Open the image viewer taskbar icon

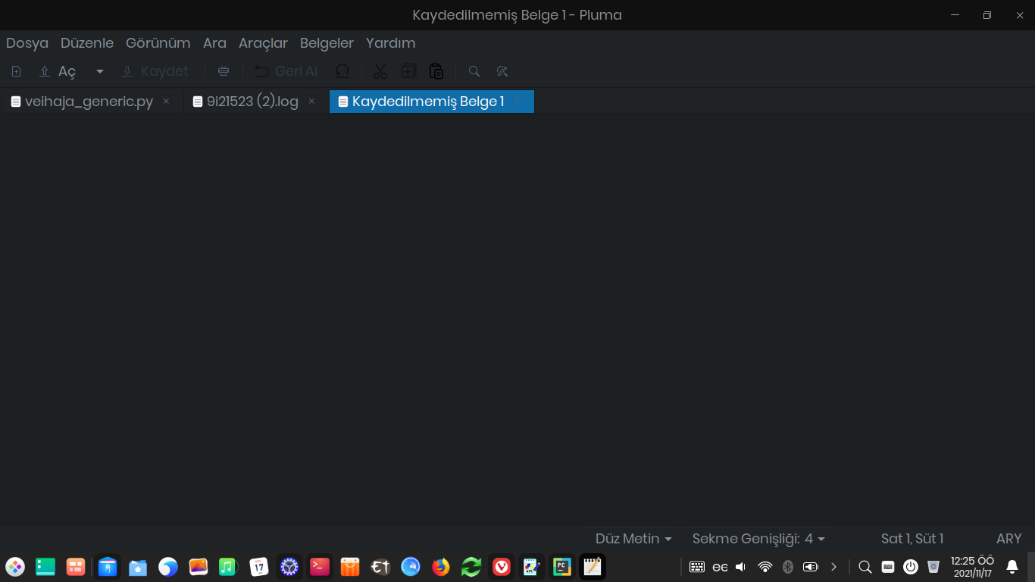point(199,567)
